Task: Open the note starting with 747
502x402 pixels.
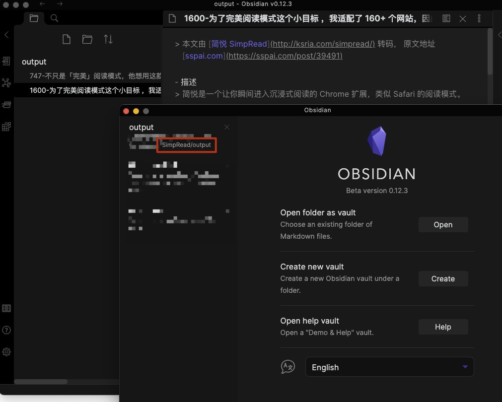Action: (95, 76)
